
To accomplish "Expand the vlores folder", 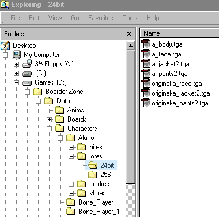I will tap(71, 193).
